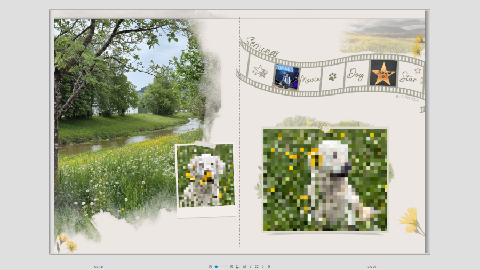Jump to the first page
Screen dimensions: 480x270
tap(244, 266)
